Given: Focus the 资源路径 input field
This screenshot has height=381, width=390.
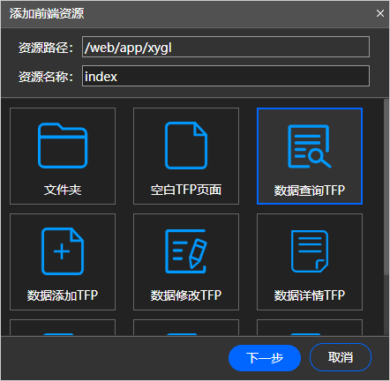Looking at the screenshot, I should click(226, 47).
